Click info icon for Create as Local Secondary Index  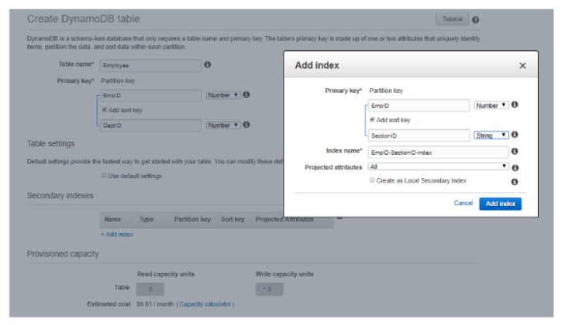[515, 181]
